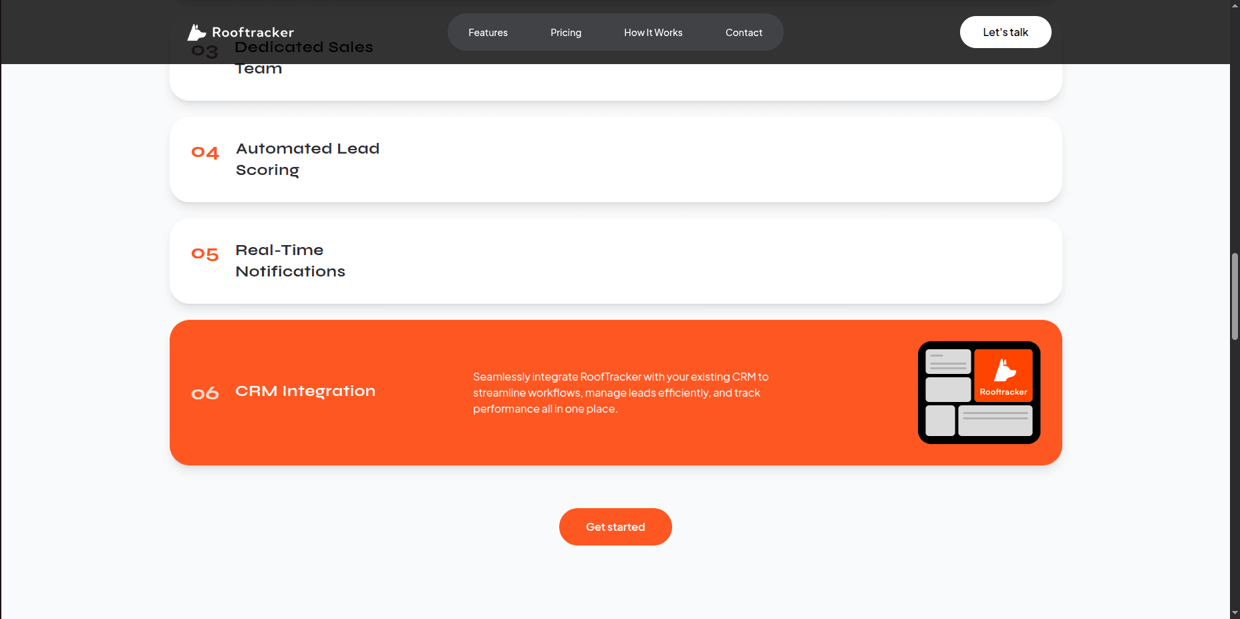Open the How It Works nav link
The height and width of the screenshot is (619, 1240).
[653, 33]
